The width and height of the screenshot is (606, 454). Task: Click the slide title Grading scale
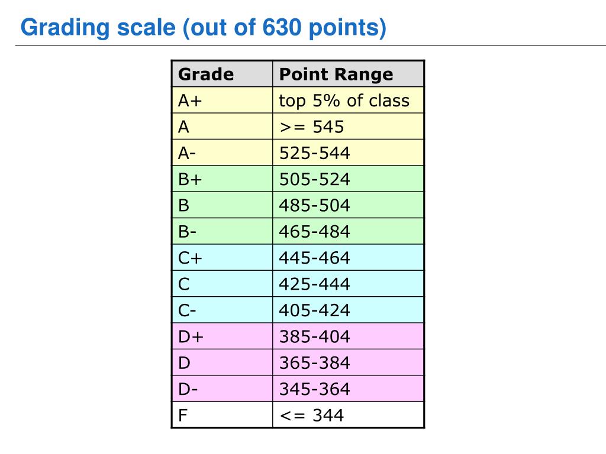pos(204,28)
